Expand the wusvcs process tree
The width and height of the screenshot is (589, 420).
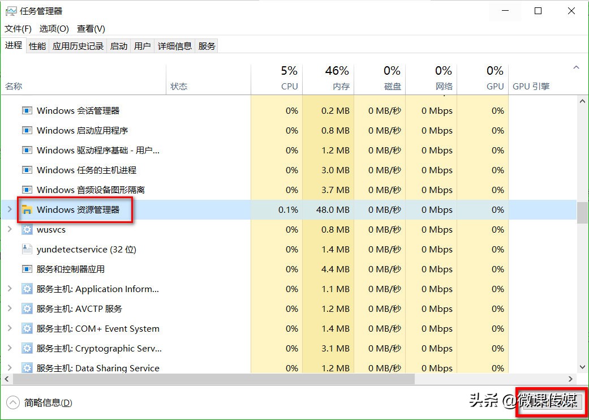point(10,229)
